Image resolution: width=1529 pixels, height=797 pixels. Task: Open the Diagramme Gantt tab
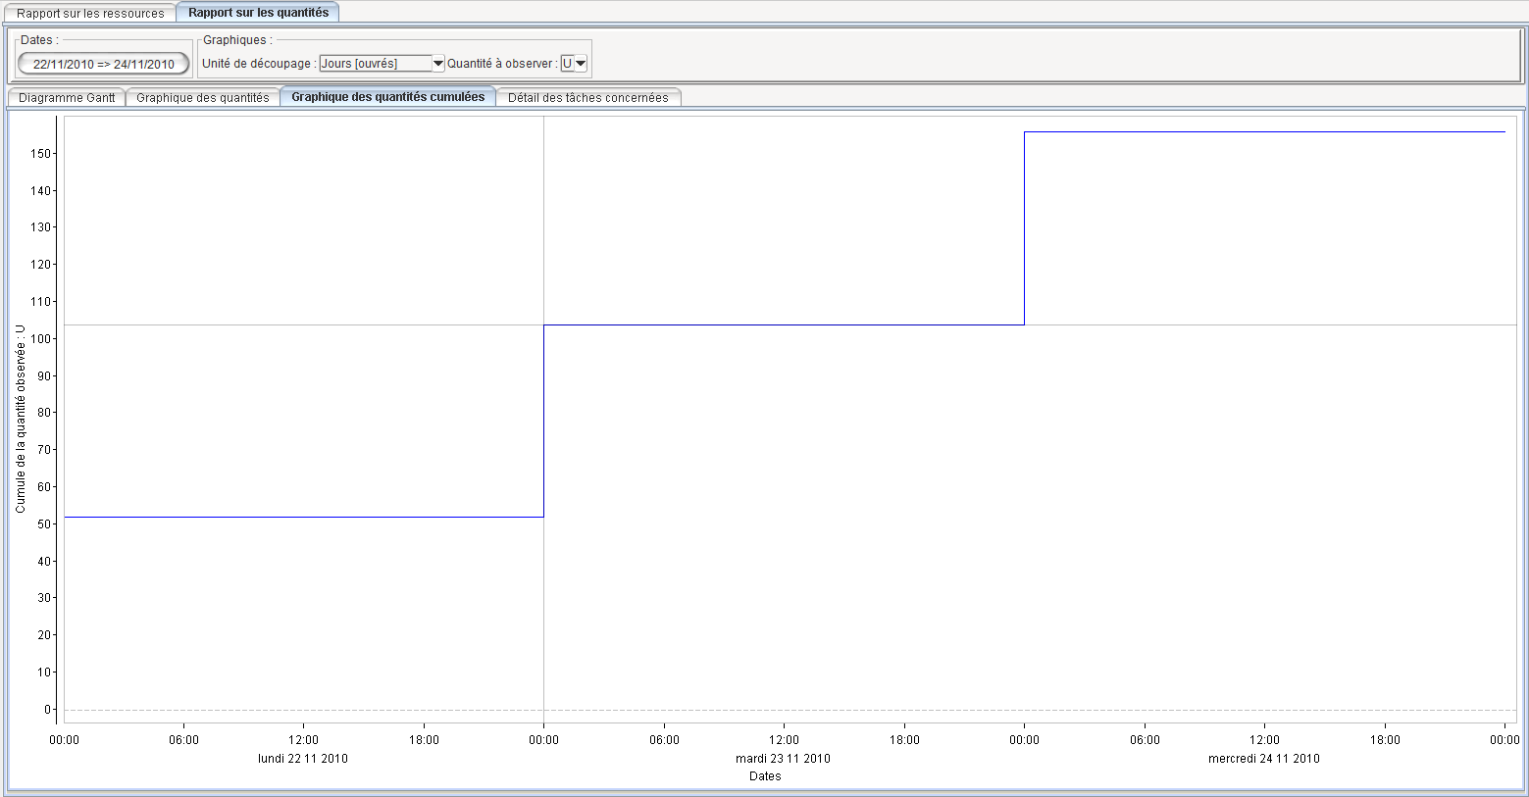67,97
